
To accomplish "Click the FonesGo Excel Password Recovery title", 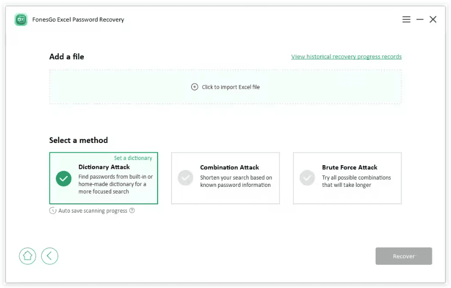I will 78,20.
